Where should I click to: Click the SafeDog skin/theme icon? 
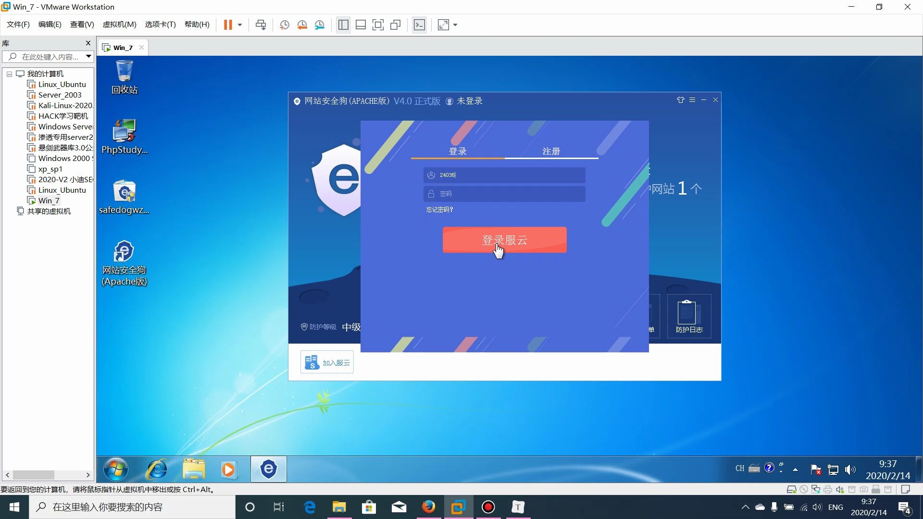tap(680, 100)
